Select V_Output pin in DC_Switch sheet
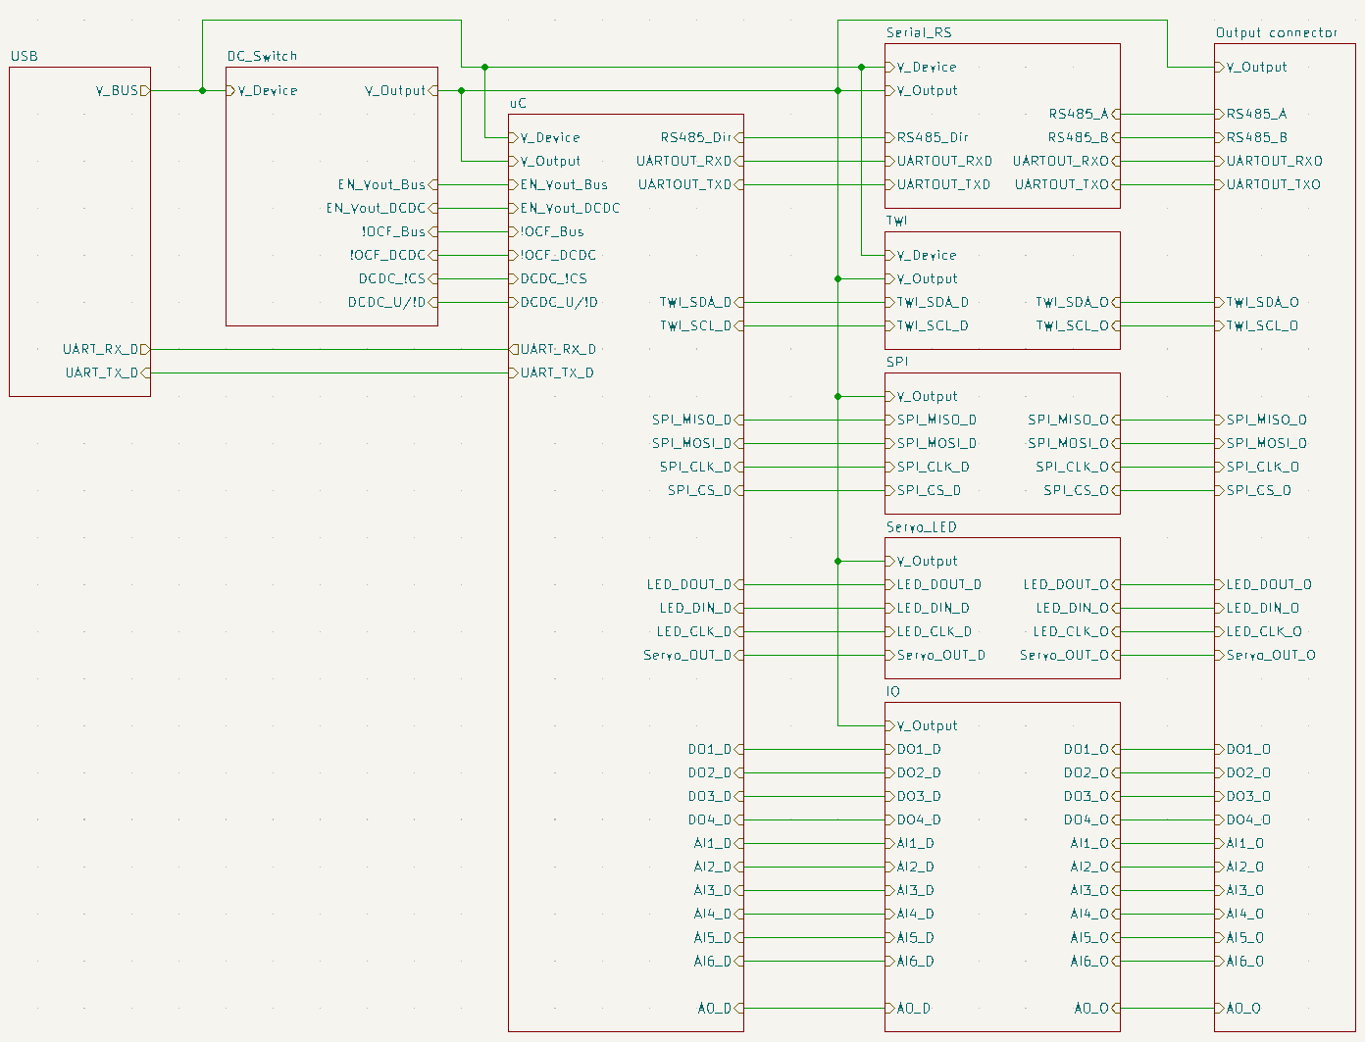The image size is (1365, 1042). click(x=401, y=90)
